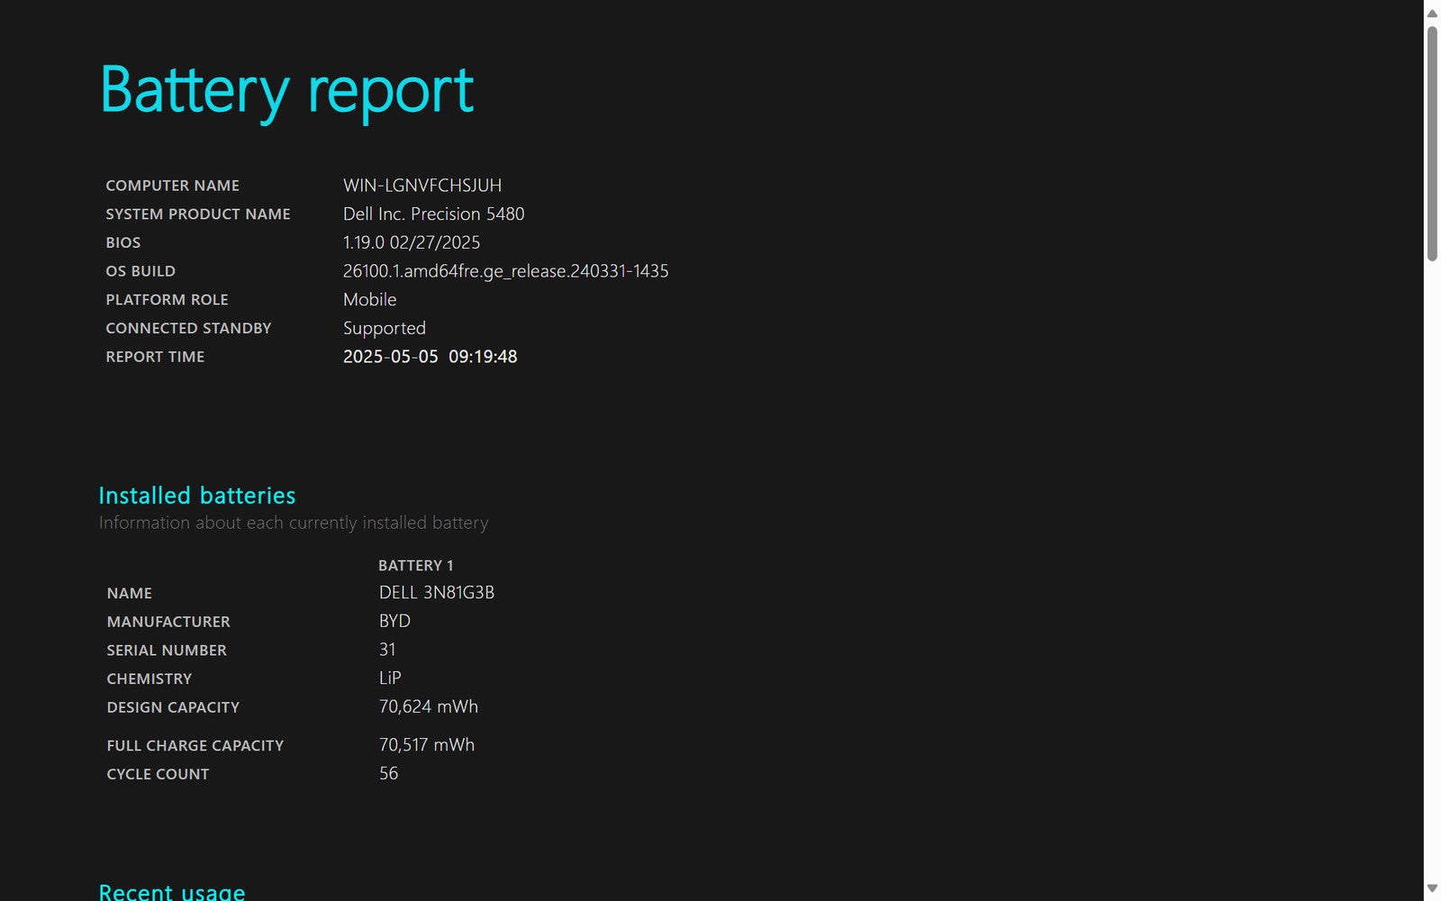Click the cycle count value 56
Viewport: 1441px width, 901px height.
(388, 774)
